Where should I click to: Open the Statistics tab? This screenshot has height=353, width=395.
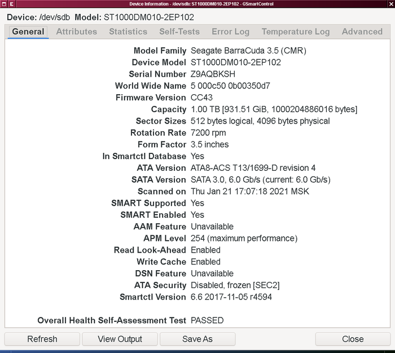128,32
